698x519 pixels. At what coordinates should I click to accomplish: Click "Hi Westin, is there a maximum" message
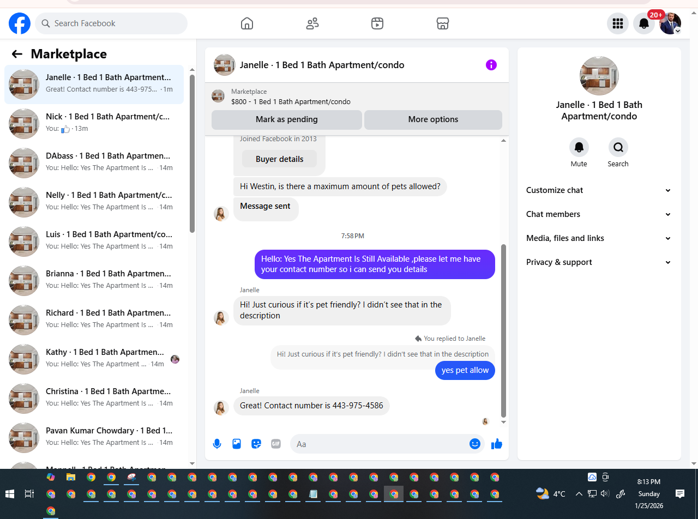tap(340, 186)
